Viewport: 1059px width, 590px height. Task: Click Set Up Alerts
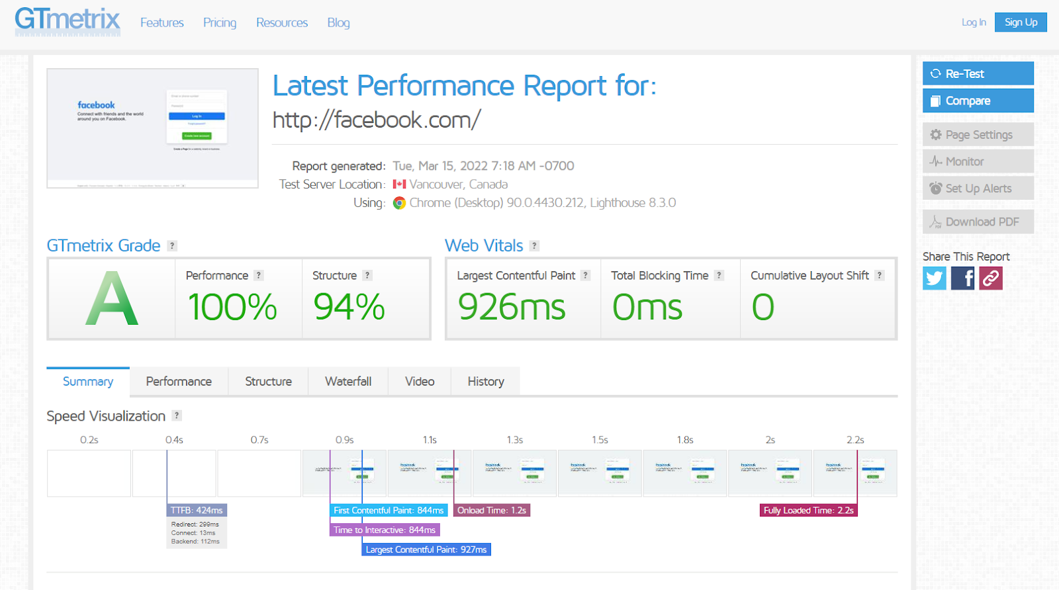[978, 188]
